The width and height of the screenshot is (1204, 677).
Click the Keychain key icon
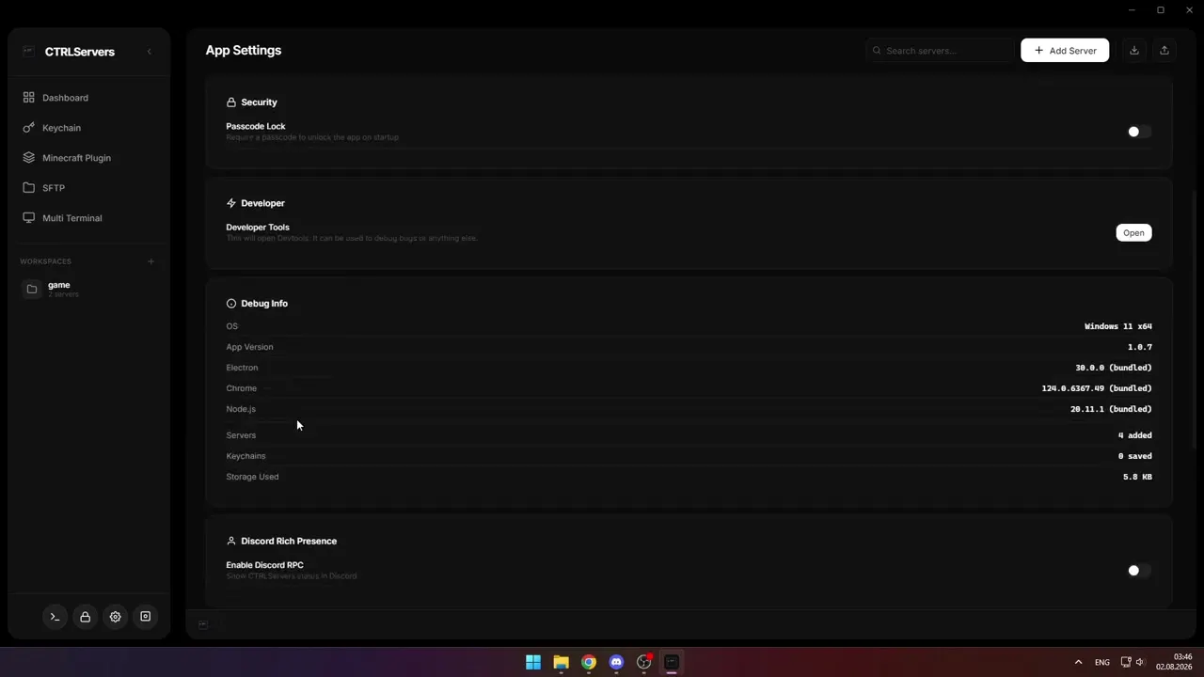coord(29,128)
